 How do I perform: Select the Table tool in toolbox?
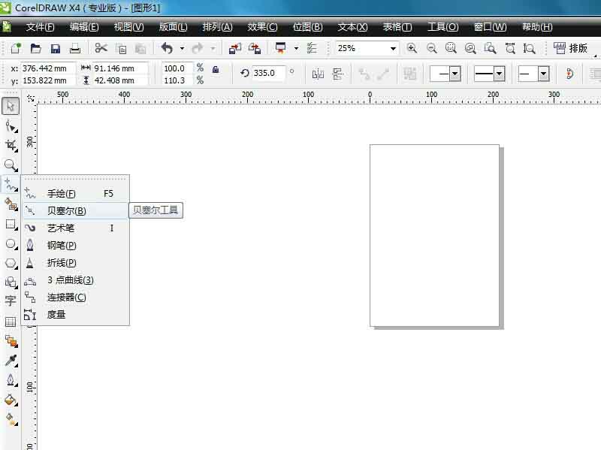[x=11, y=322]
